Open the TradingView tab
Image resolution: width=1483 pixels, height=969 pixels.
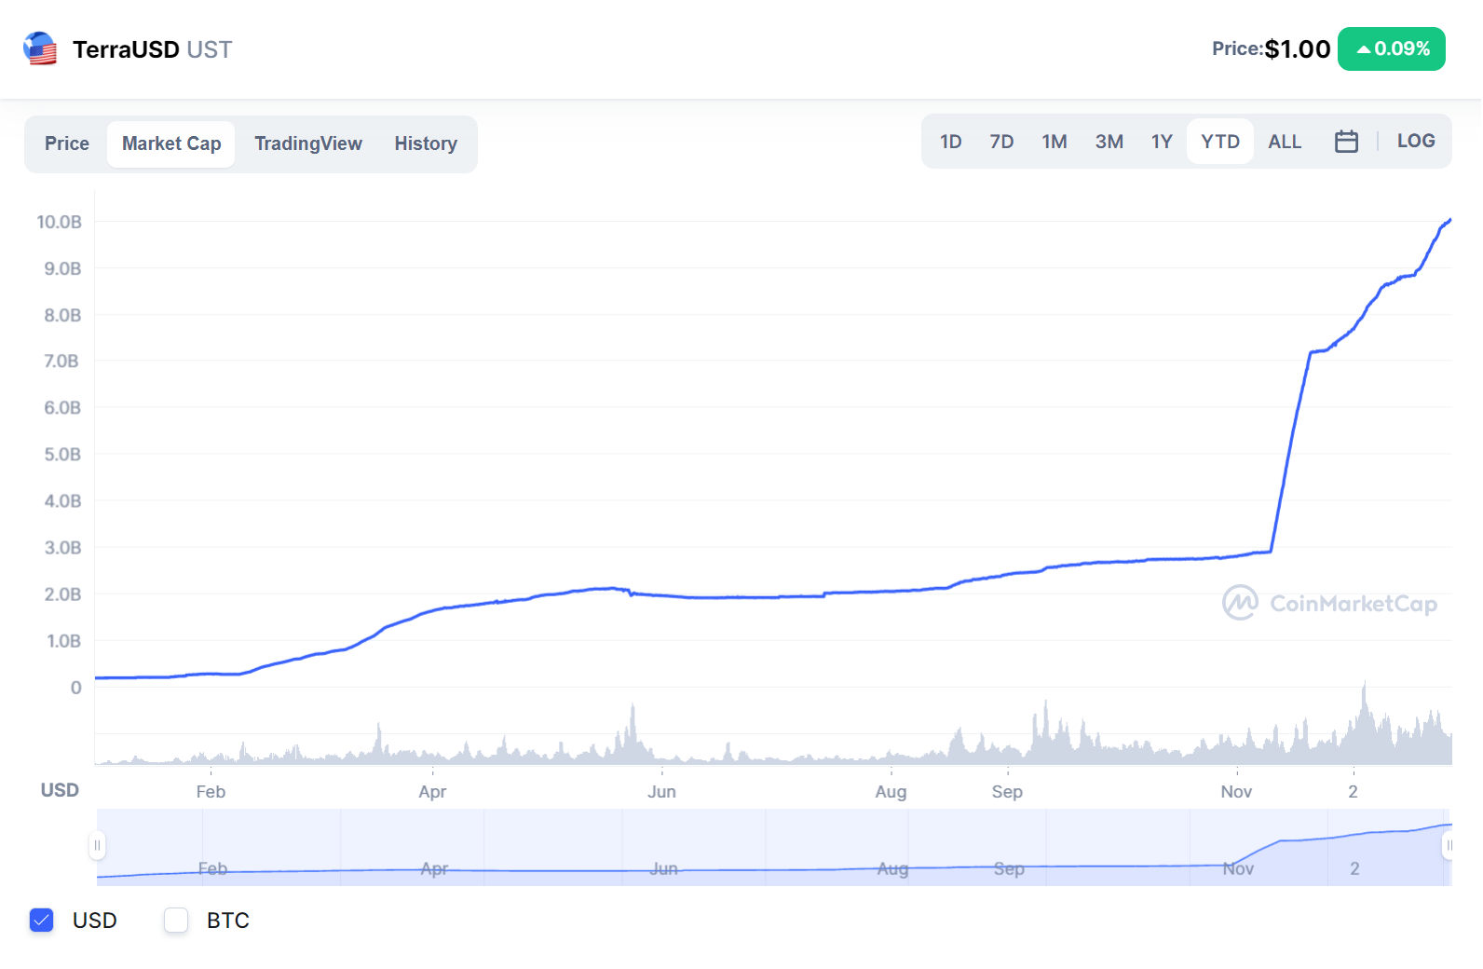(x=308, y=143)
